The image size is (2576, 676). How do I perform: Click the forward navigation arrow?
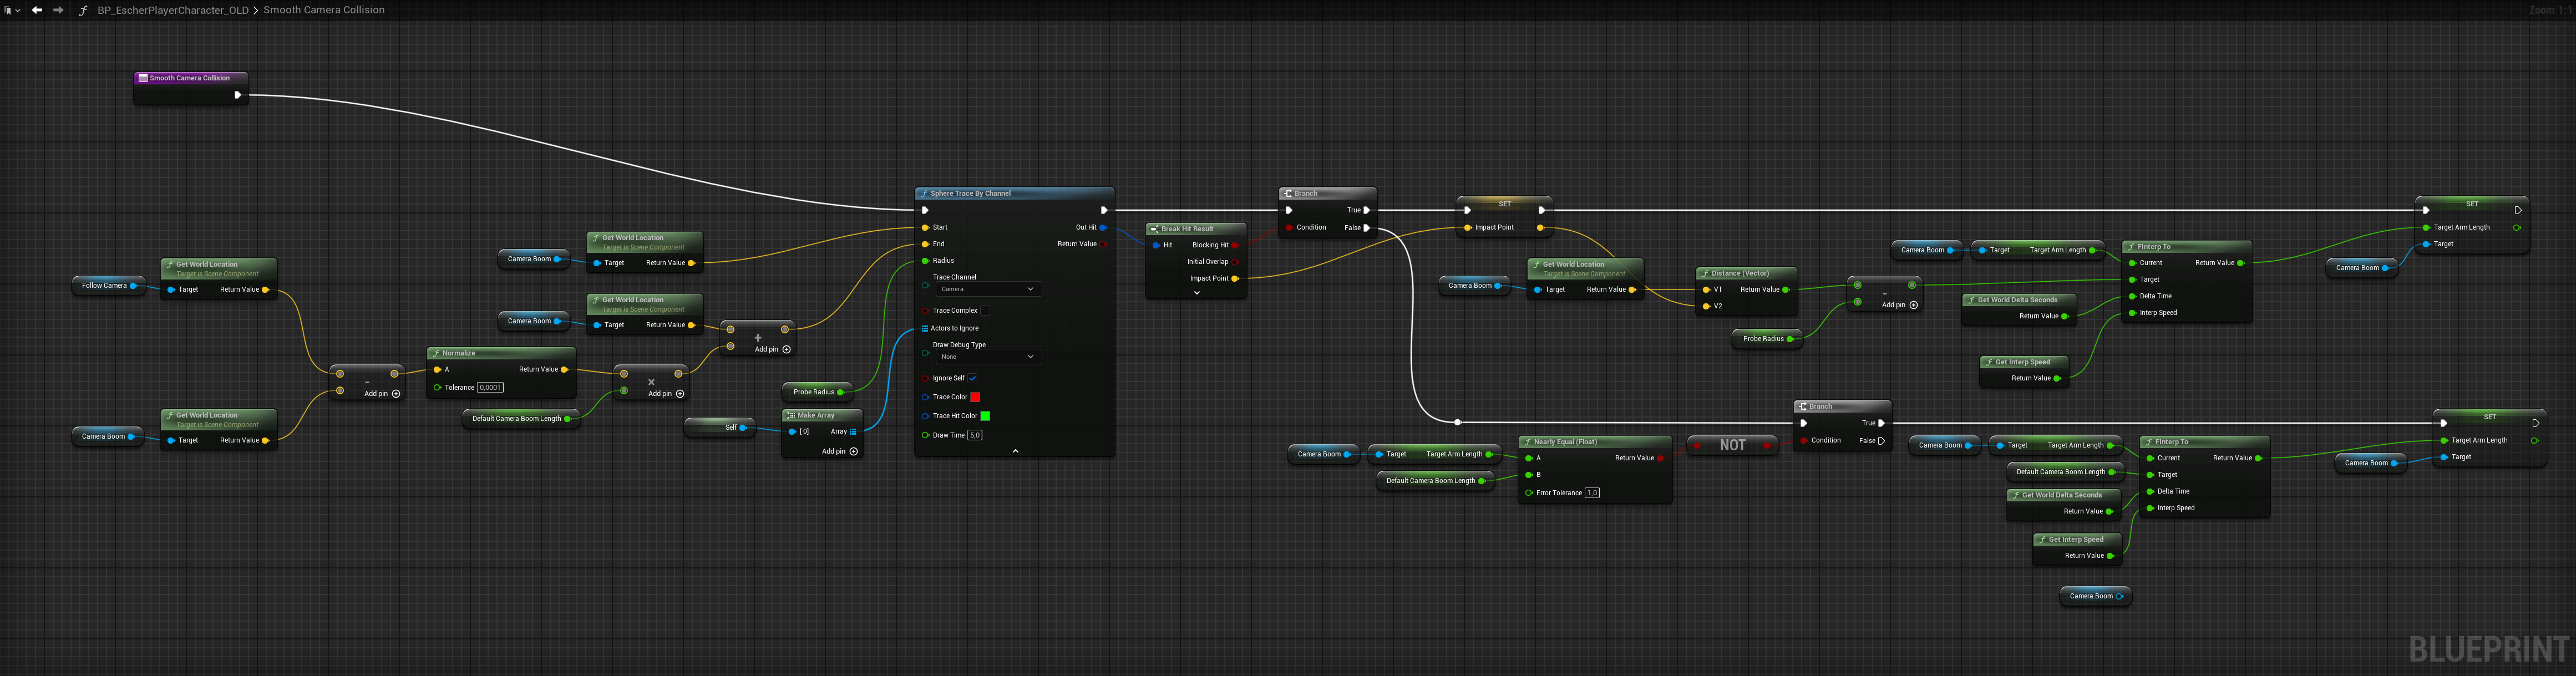click(x=58, y=10)
